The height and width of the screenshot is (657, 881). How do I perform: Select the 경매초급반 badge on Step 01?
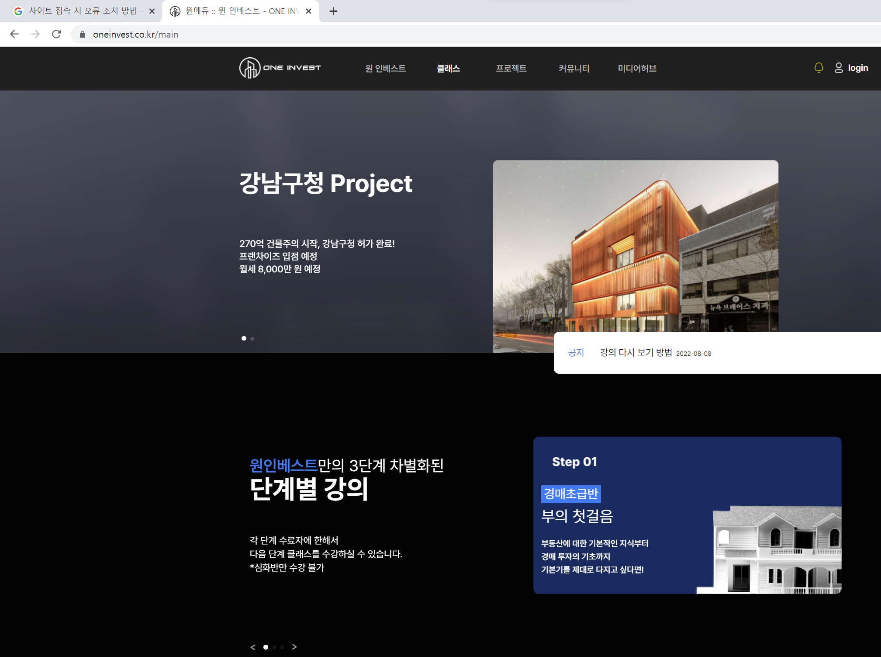[x=571, y=494]
